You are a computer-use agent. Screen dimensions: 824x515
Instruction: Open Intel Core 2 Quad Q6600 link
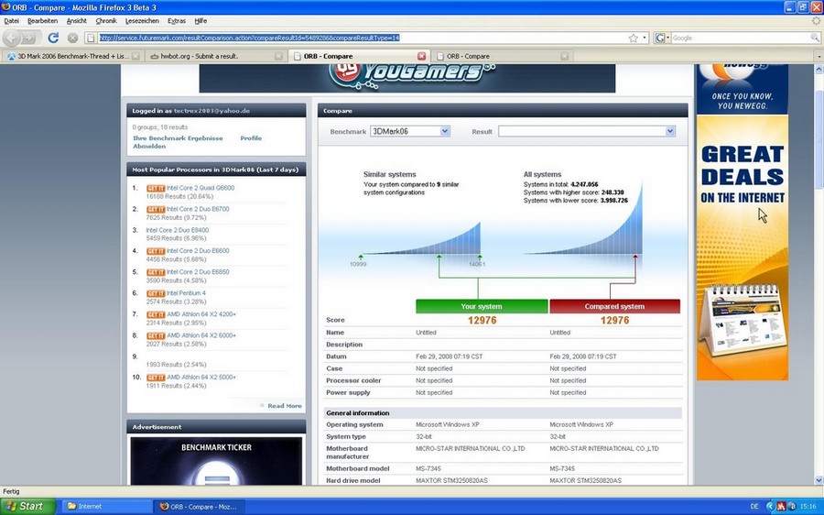tap(201, 188)
